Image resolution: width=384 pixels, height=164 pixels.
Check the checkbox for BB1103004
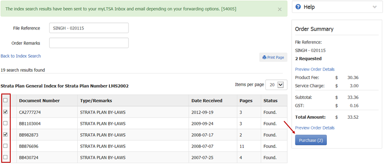6,123
